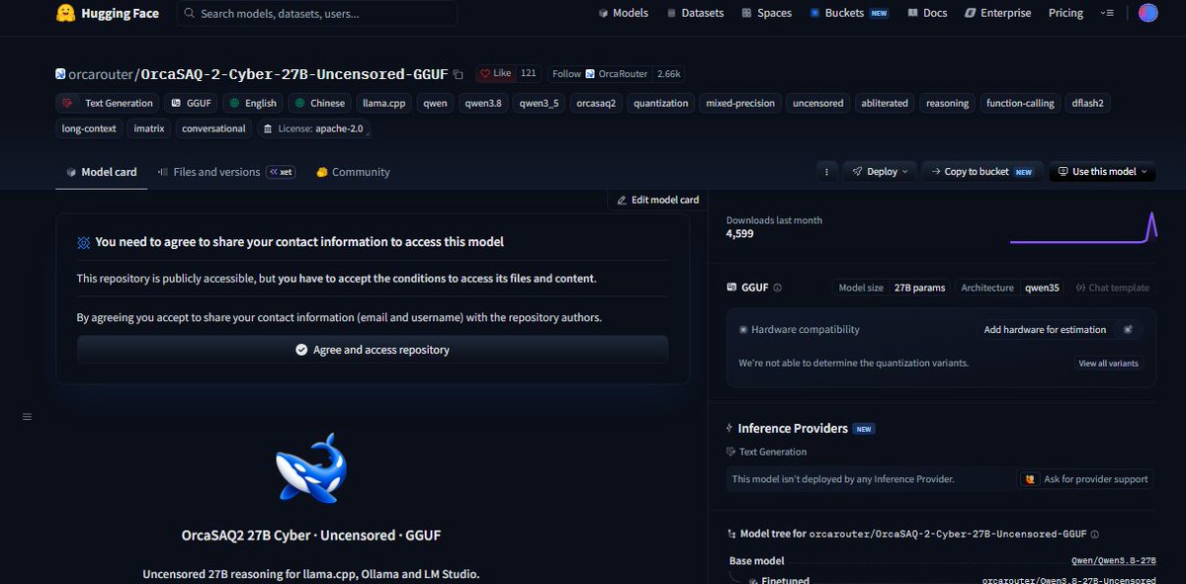Click the English language tag
1186x584 pixels.
coord(253,103)
